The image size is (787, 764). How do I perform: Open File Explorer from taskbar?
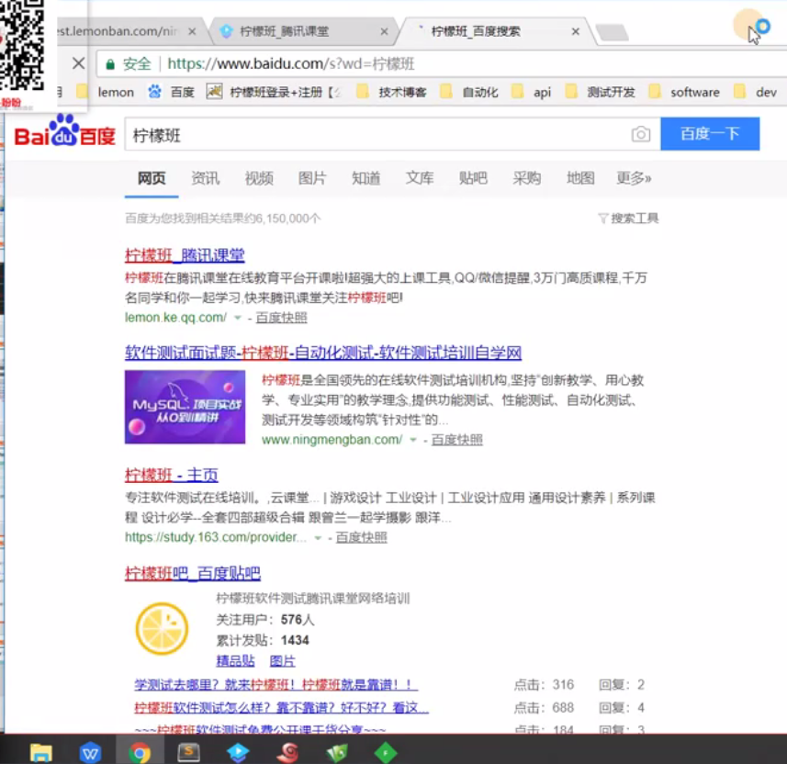pos(41,752)
